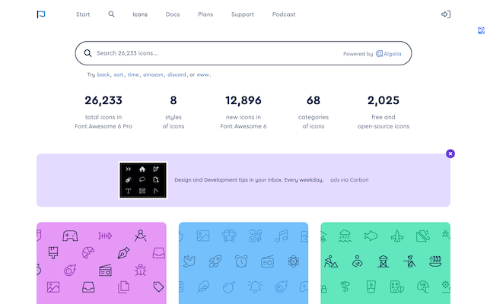Click the fighter jet icon in green card

click(397, 236)
